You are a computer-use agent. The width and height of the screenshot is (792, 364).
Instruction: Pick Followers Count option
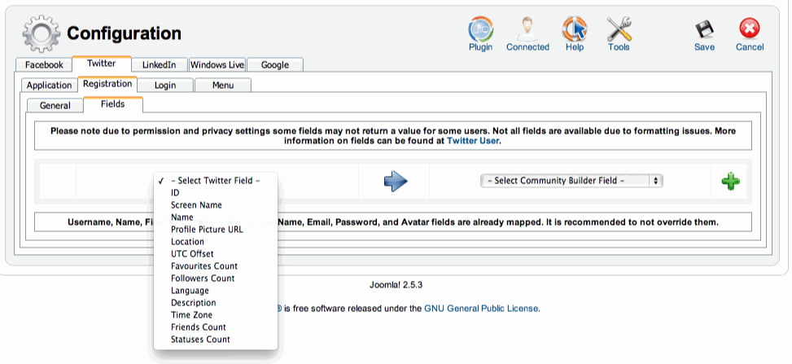point(216,278)
